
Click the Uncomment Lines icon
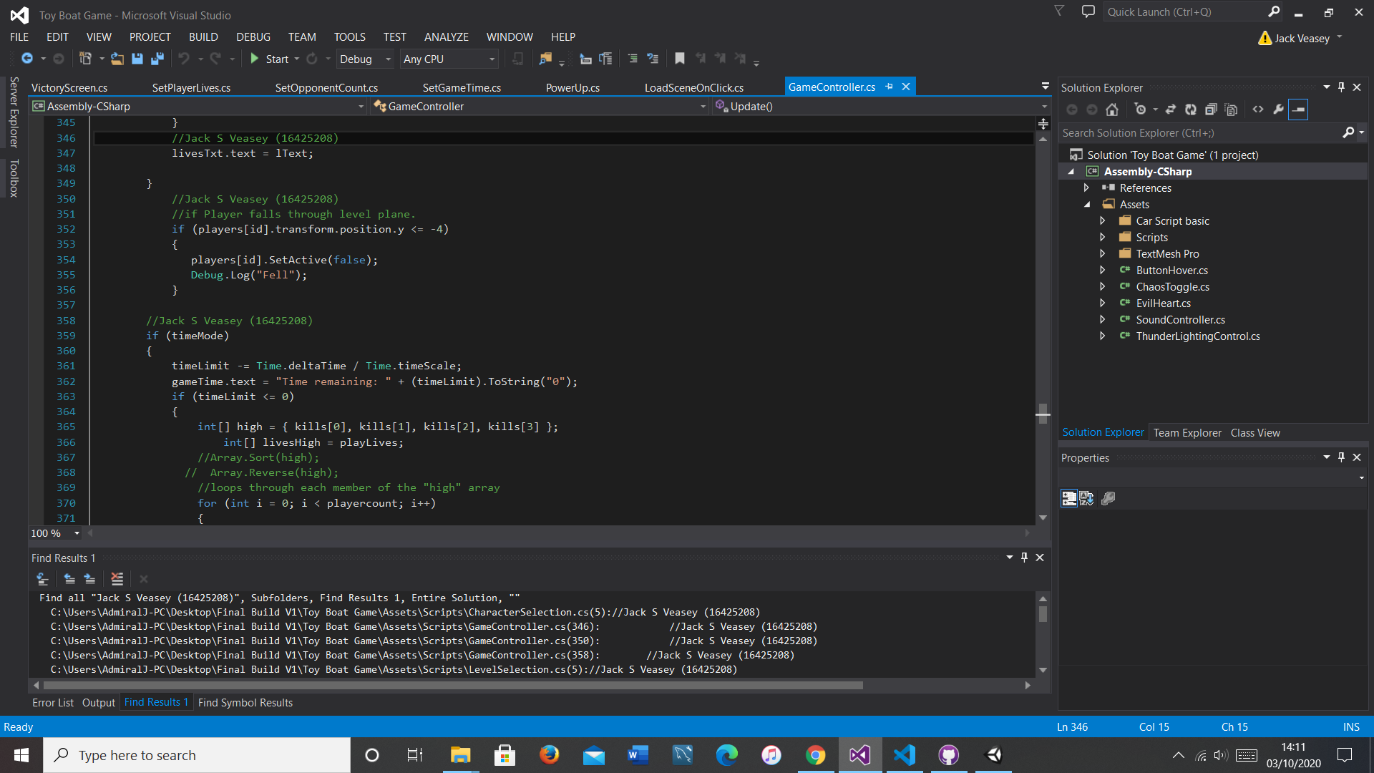point(653,59)
